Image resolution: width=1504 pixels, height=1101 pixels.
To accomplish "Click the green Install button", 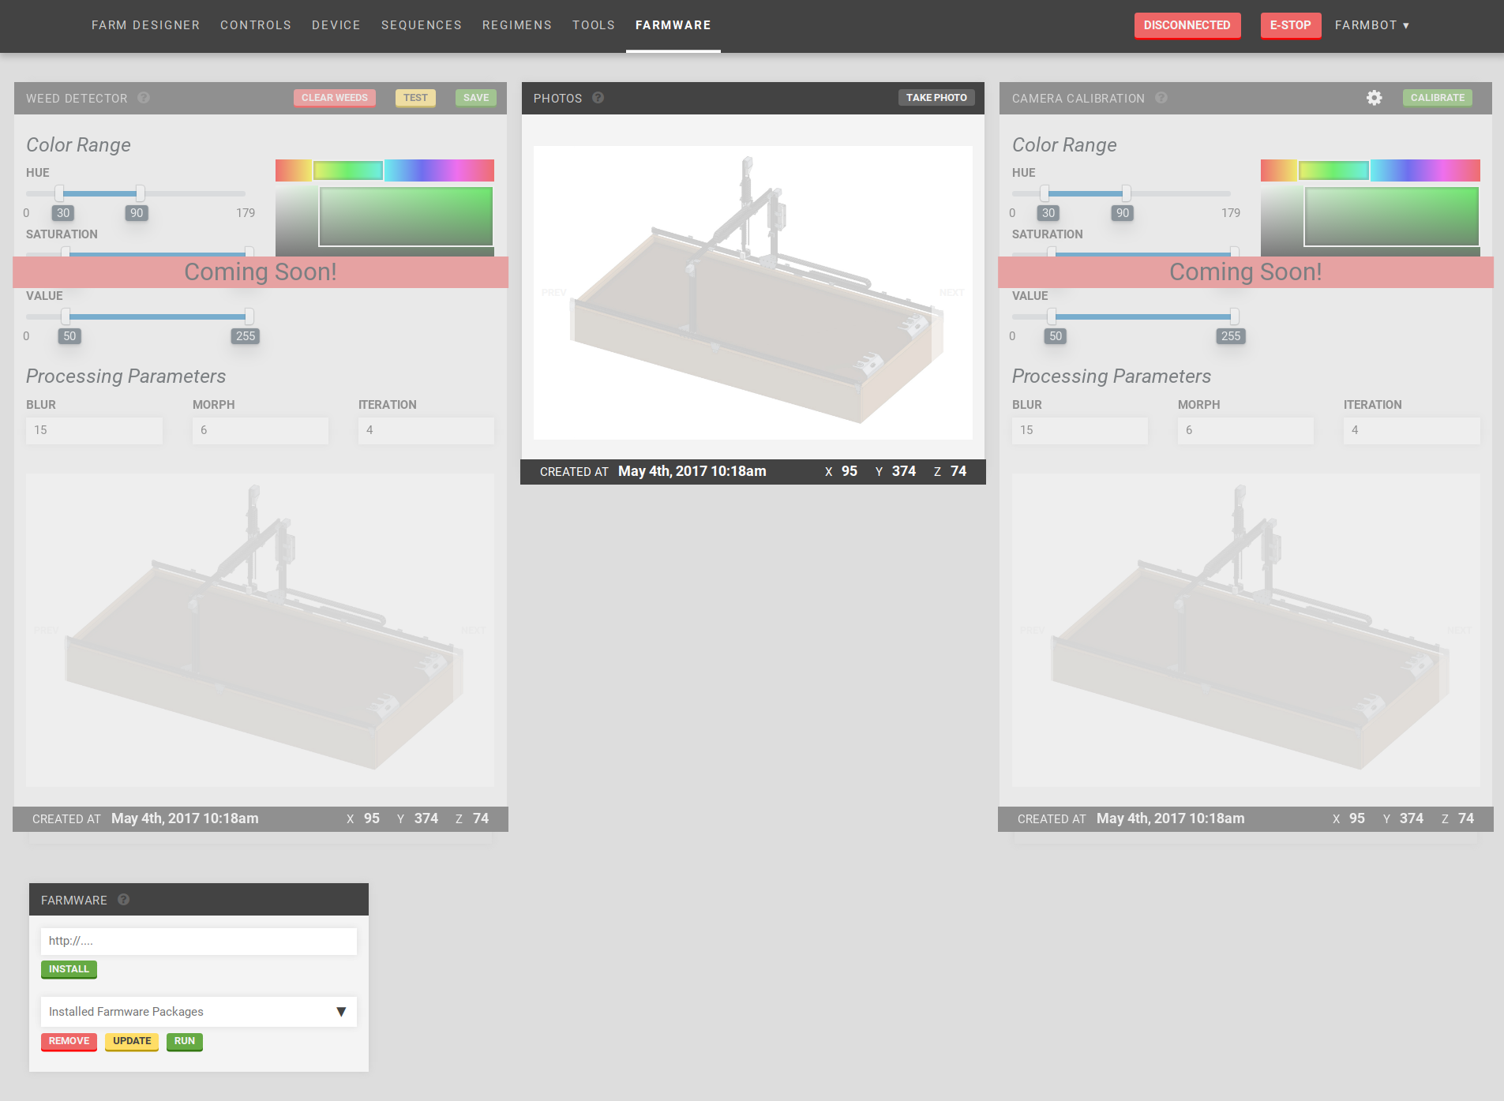I will tap(69, 969).
